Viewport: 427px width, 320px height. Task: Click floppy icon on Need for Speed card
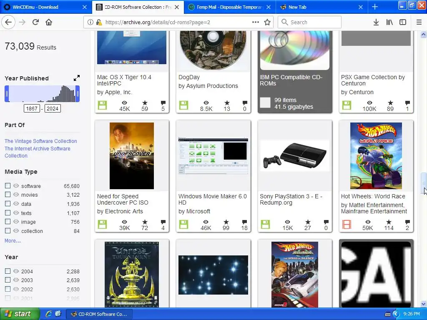click(103, 225)
